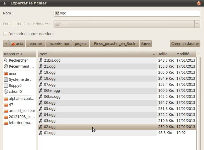Go to previous path segments with left arrow

[x=6, y=44]
